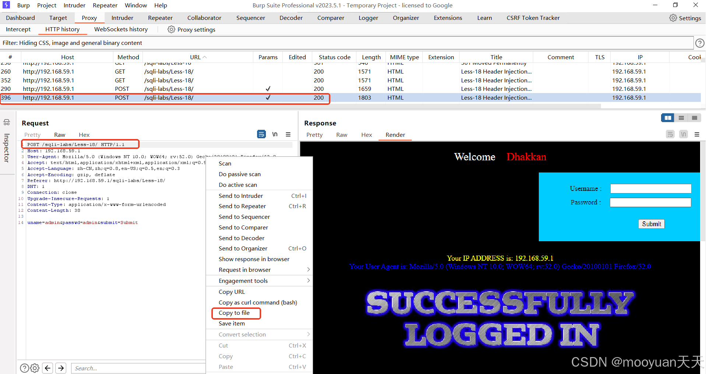Switch to the Logger tab
Image resolution: width=706 pixels, height=374 pixels.
(x=368, y=18)
